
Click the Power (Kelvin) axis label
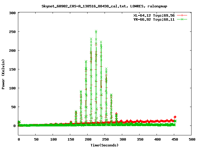point(3,74)
